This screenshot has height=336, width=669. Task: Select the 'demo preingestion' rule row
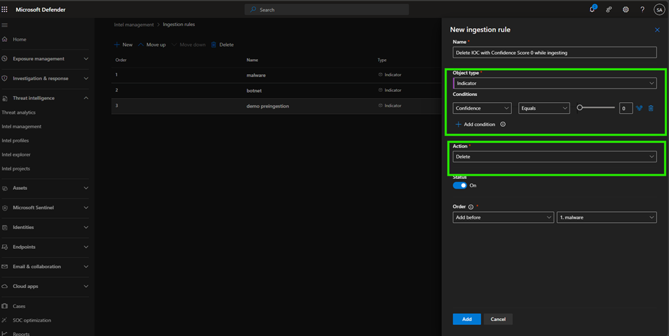tap(277, 106)
